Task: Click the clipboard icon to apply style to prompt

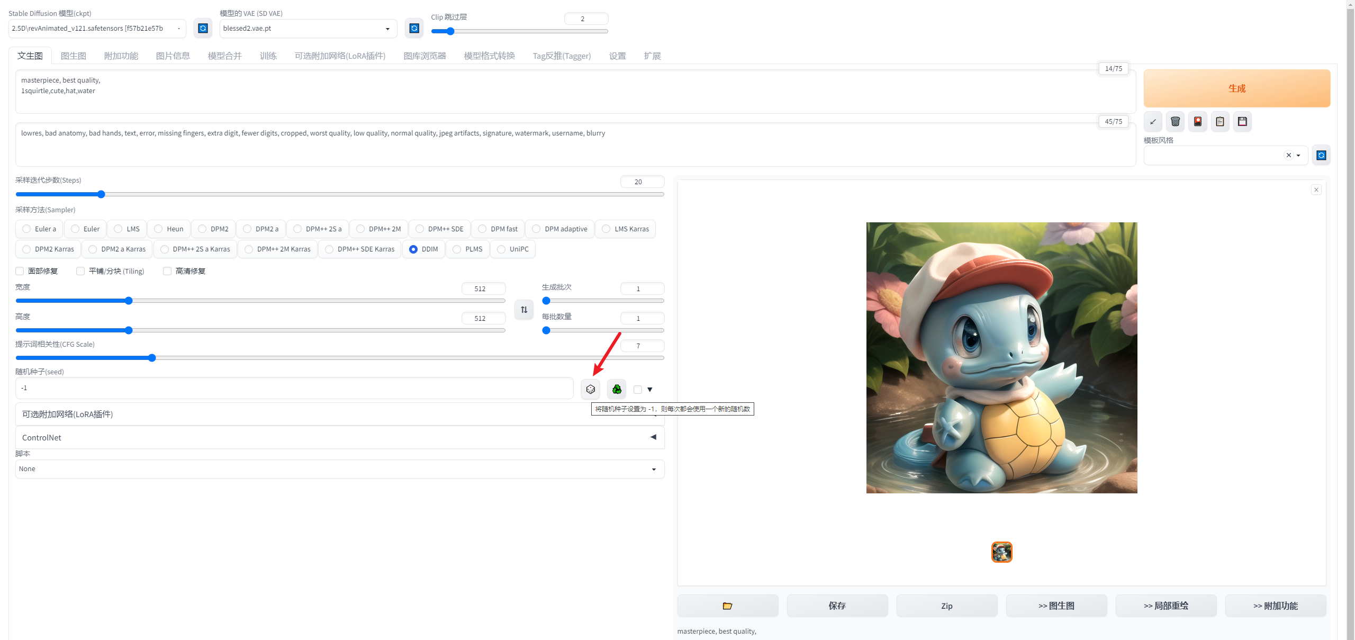Action: click(x=1220, y=122)
